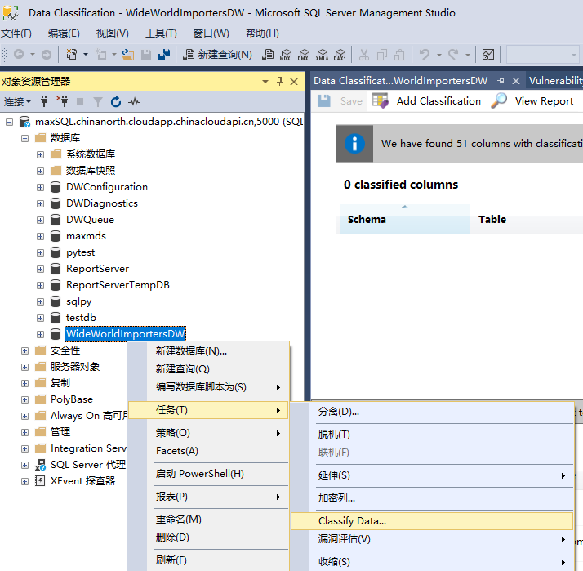The height and width of the screenshot is (571, 583).
Task: Click the copy icon in toolbar
Action: tap(382, 55)
